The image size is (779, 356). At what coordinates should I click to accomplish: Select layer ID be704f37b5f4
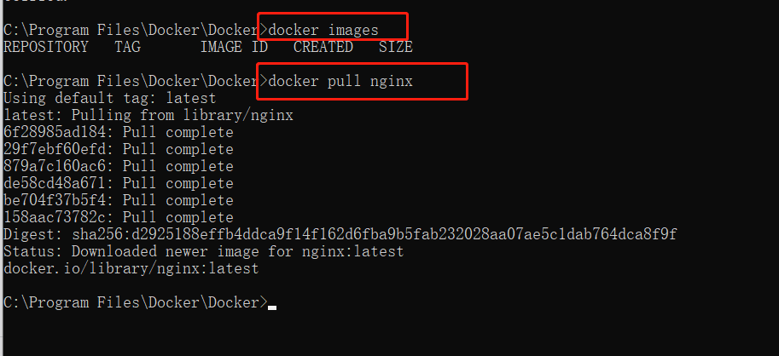pos(55,200)
